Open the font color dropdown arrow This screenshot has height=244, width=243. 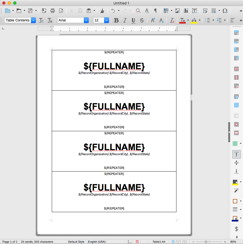(x=188, y=20)
